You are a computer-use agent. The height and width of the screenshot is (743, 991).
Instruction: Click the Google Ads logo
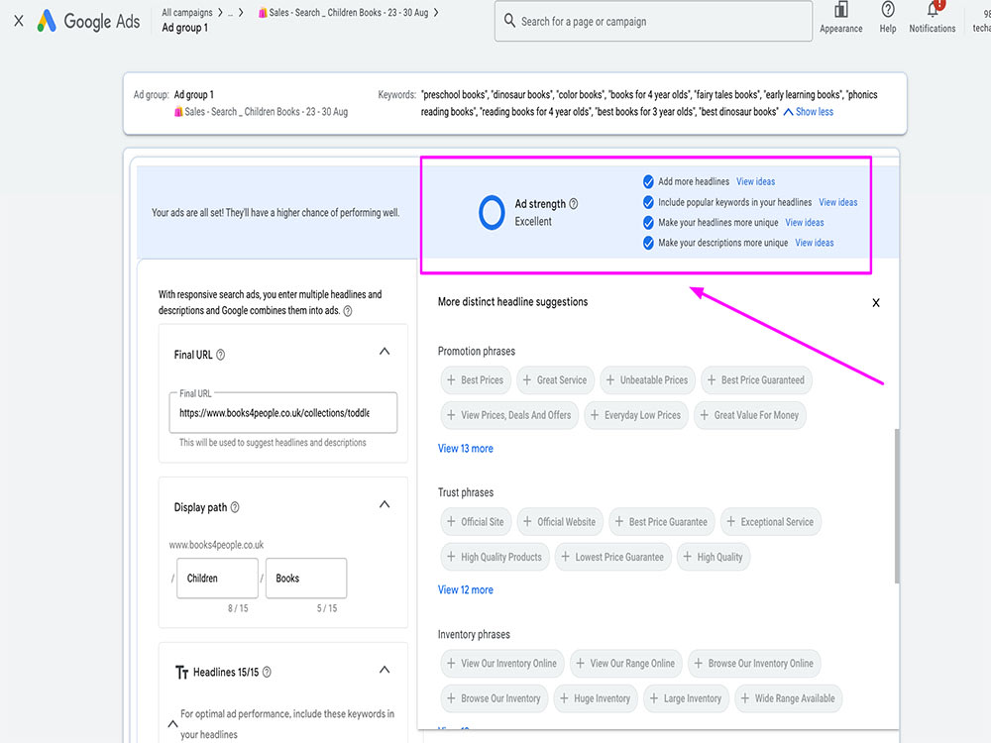coord(88,21)
